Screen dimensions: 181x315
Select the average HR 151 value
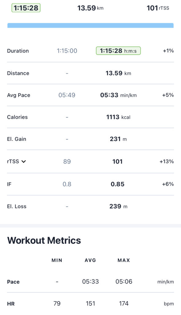pyautogui.click(x=90, y=304)
